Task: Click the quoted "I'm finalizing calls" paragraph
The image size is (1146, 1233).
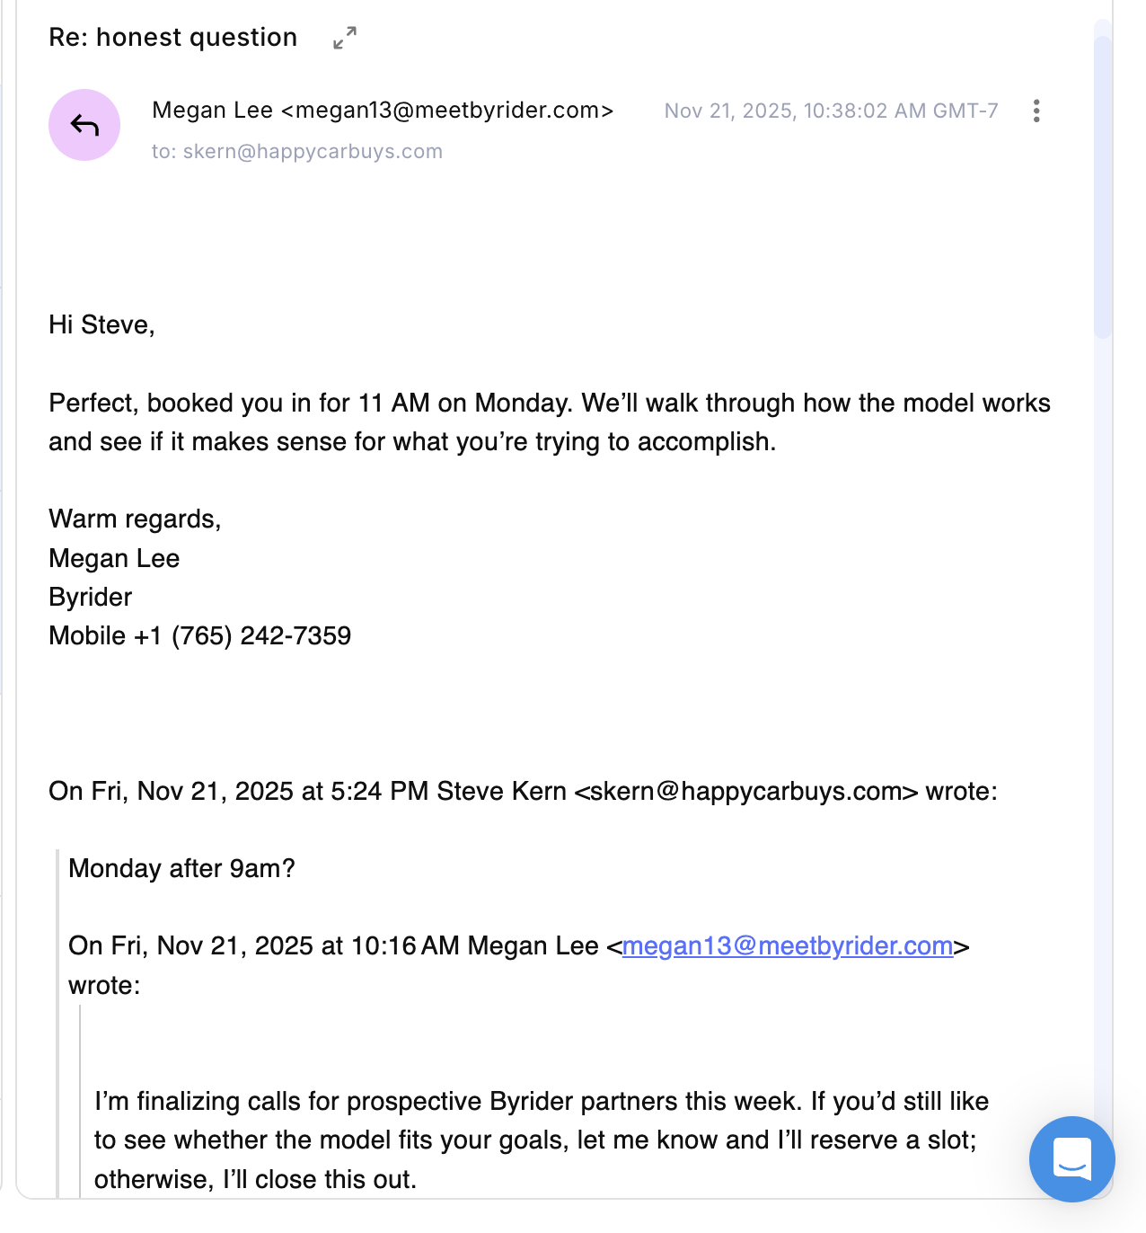Action: pyautogui.click(x=541, y=1140)
